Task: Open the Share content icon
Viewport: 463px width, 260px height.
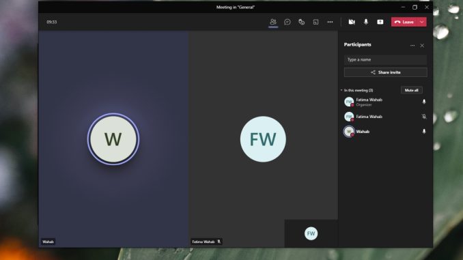Action: [380, 22]
